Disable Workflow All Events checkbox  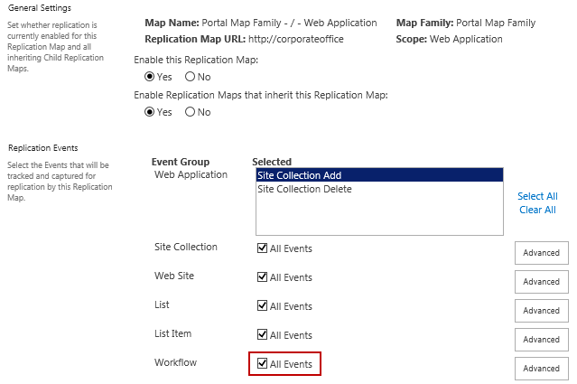pos(262,364)
